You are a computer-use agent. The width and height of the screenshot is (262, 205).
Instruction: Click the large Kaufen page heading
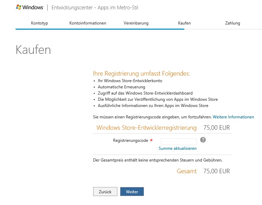tap(33, 50)
